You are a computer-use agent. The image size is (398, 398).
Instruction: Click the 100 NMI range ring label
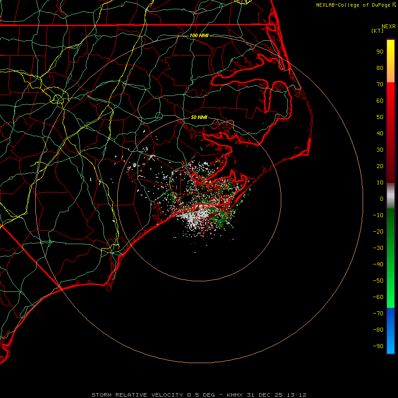pyautogui.click(x=199, y=35)
